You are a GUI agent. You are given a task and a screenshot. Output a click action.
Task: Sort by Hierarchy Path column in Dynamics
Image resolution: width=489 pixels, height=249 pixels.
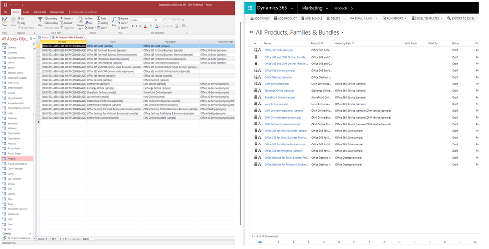click(x=344, y=43)
